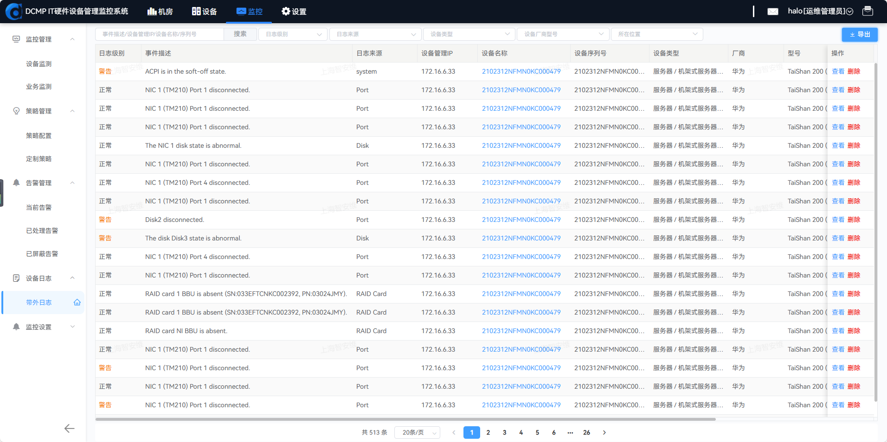Image resolution: width=887 pixels, height=442 pixels.
Task: Click the 策略管理 lightbulb icon in the sidebar
Action: (16, 111)
